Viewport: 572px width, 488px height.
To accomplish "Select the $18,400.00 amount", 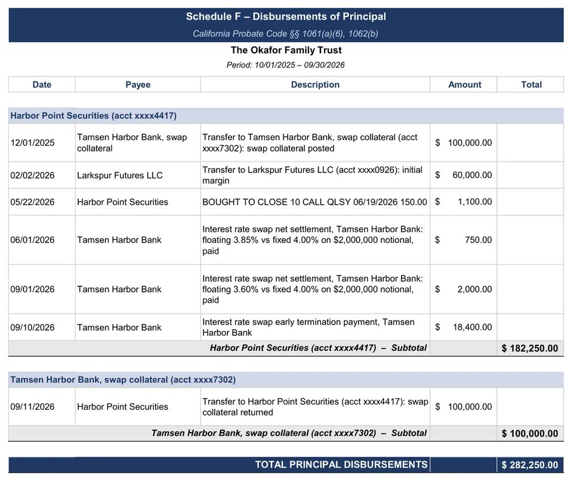I will [x=464, y=327].
